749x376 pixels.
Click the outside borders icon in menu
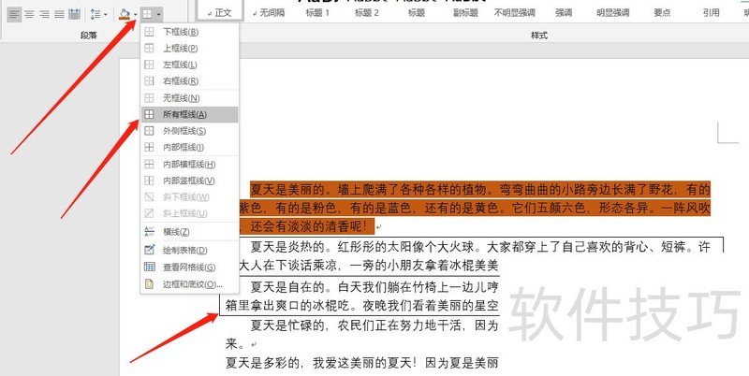tap(150, 131)
